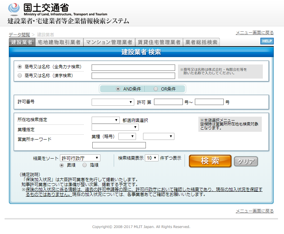Screen dimensions: 284x234
Task: Click the 結果をソート label
Action: pos(46,159)
